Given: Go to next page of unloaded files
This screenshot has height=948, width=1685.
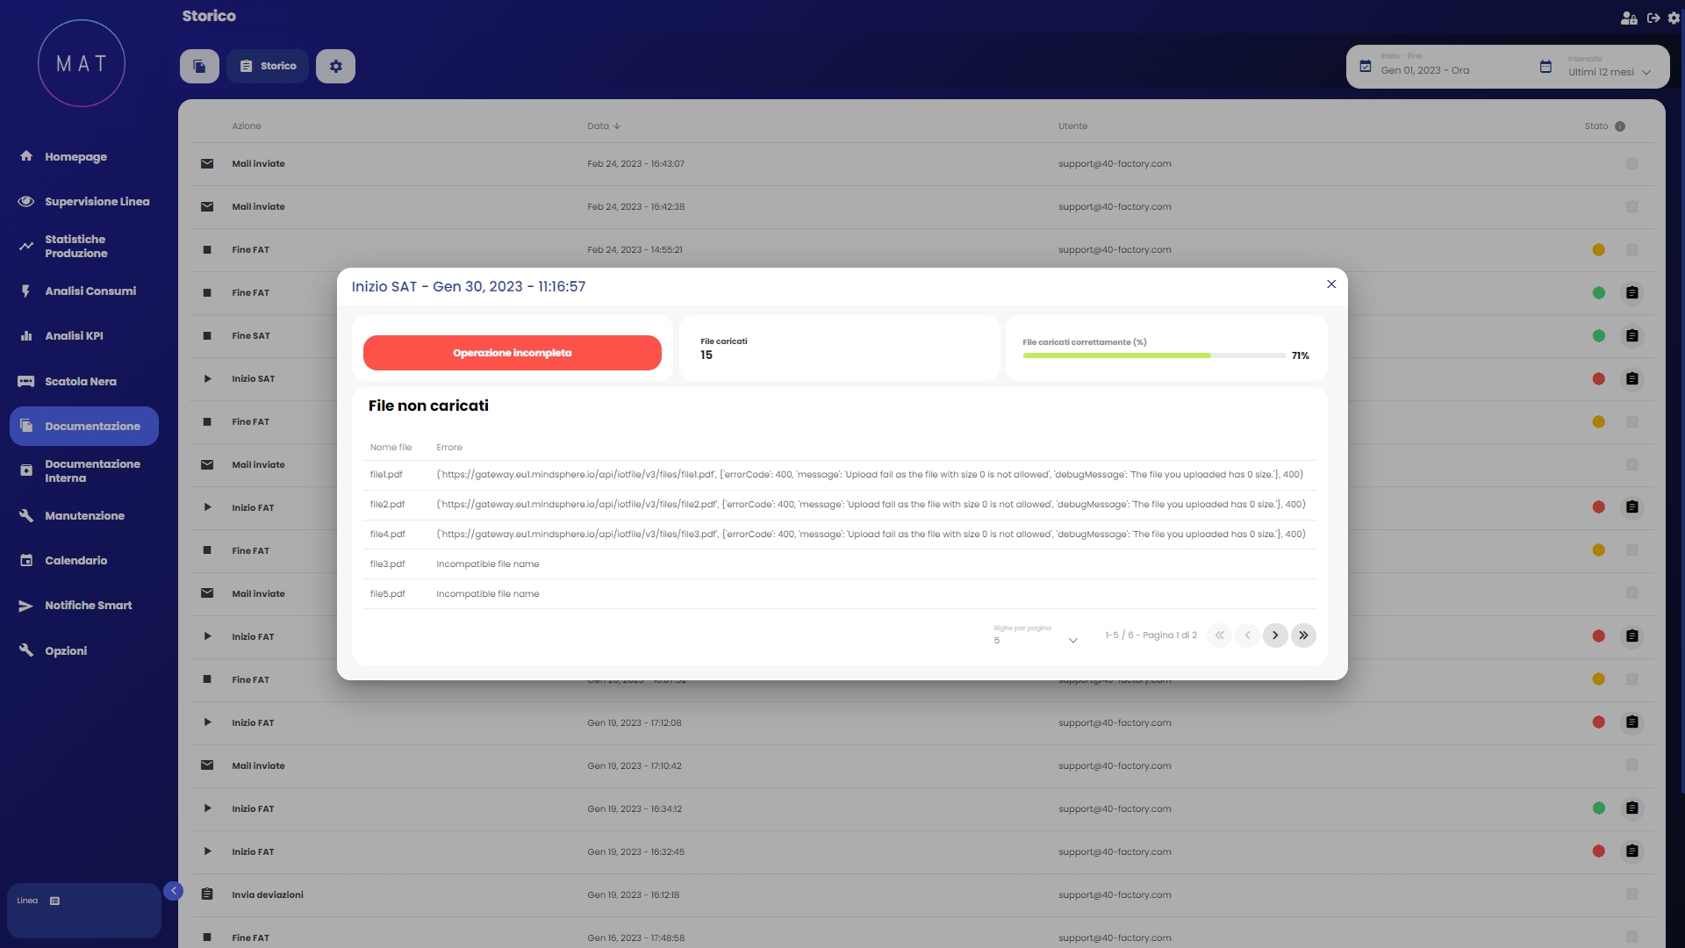Looking at the screenshot, I should coord(1275,636).
